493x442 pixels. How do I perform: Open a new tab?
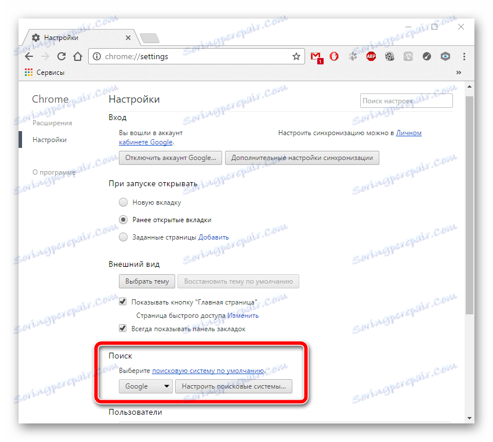[x=150, y=38]
